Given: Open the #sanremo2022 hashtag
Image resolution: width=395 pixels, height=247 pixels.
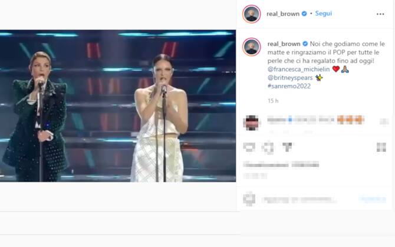Looking at the screenshot, I should pyautogui.click(x=288, y=85).
